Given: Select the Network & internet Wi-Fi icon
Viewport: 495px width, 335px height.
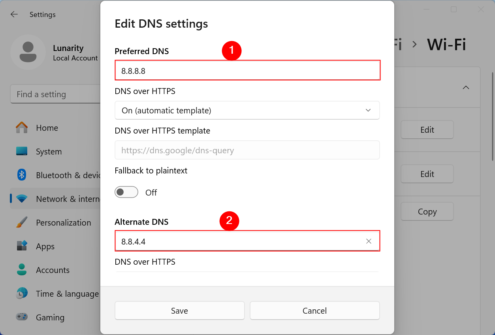Looking at the screenshot, I should click(x=22, y=199).
